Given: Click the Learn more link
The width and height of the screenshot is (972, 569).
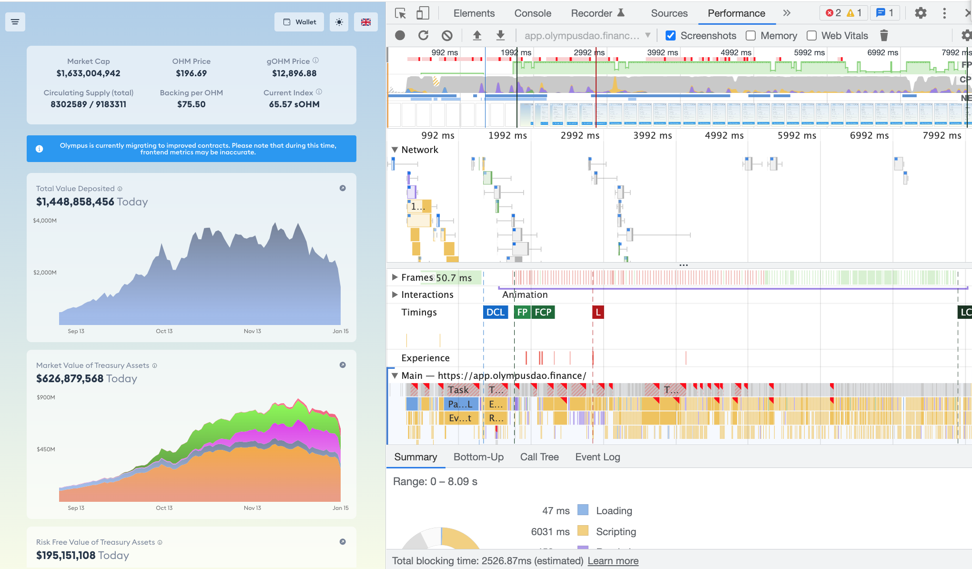Looking at the screenshot, I should (613, 561).
